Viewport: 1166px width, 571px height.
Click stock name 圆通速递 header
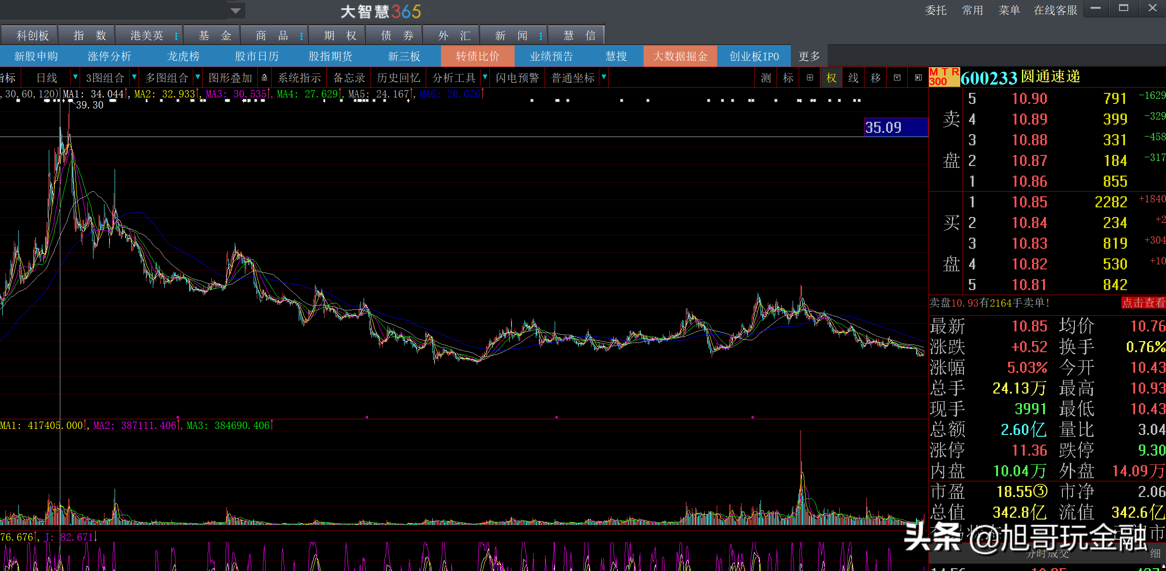(1050, 76)
